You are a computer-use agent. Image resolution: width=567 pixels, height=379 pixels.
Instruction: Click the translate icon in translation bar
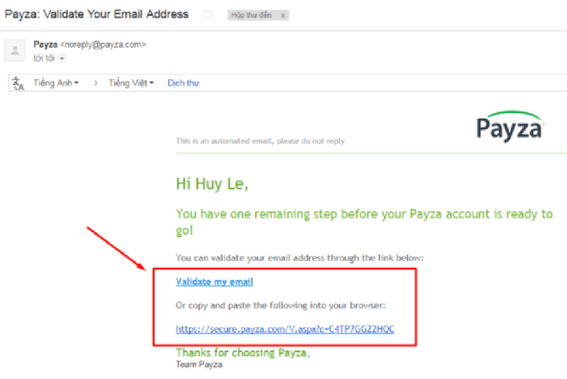point(18,83)
